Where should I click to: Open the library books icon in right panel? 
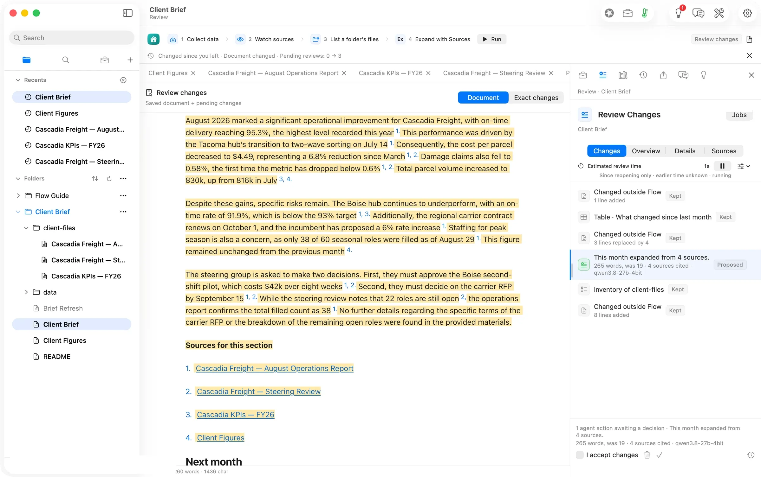pyautogui.click(x=623, y=75)
